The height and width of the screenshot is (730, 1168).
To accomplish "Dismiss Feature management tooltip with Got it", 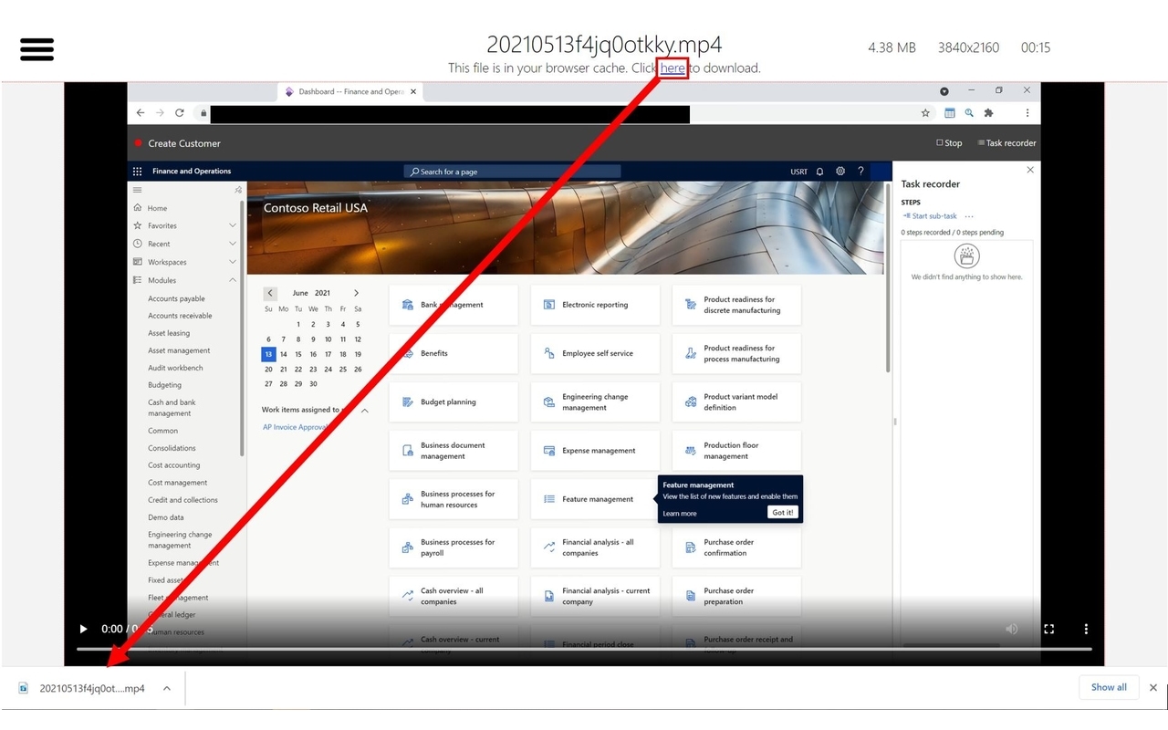I will tap(782, 512).
